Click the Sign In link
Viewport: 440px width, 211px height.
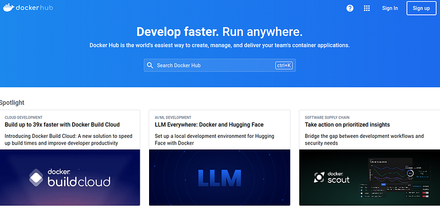coord(390,8)
